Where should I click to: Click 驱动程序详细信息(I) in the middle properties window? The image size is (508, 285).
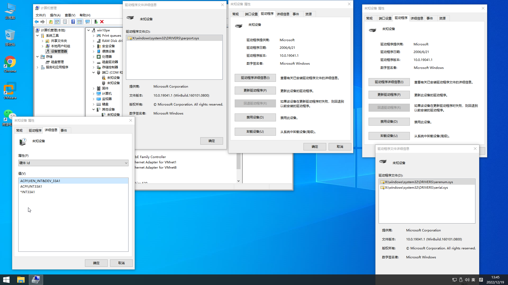pyautogui.click(x=255, y=78)
